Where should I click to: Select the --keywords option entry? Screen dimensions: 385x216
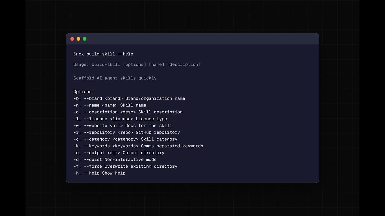point(138,146)
